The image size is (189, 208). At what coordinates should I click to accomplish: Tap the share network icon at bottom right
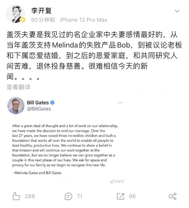(173, 196)
